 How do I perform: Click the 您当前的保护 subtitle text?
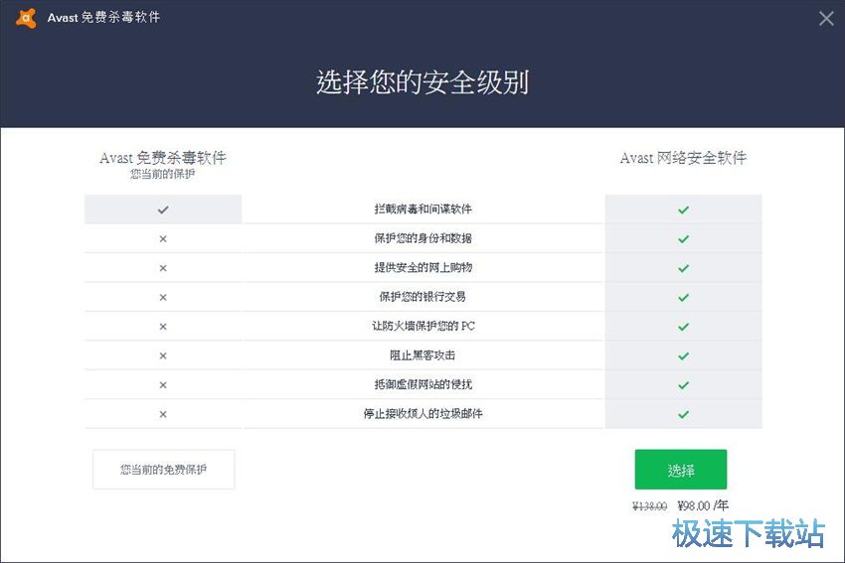pos(163,174)
